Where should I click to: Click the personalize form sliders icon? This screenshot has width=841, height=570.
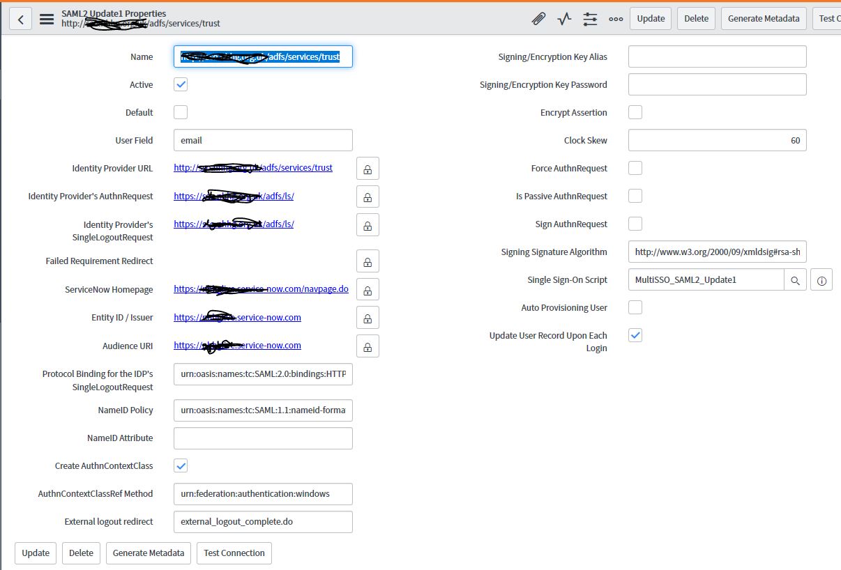pos(589,19)
